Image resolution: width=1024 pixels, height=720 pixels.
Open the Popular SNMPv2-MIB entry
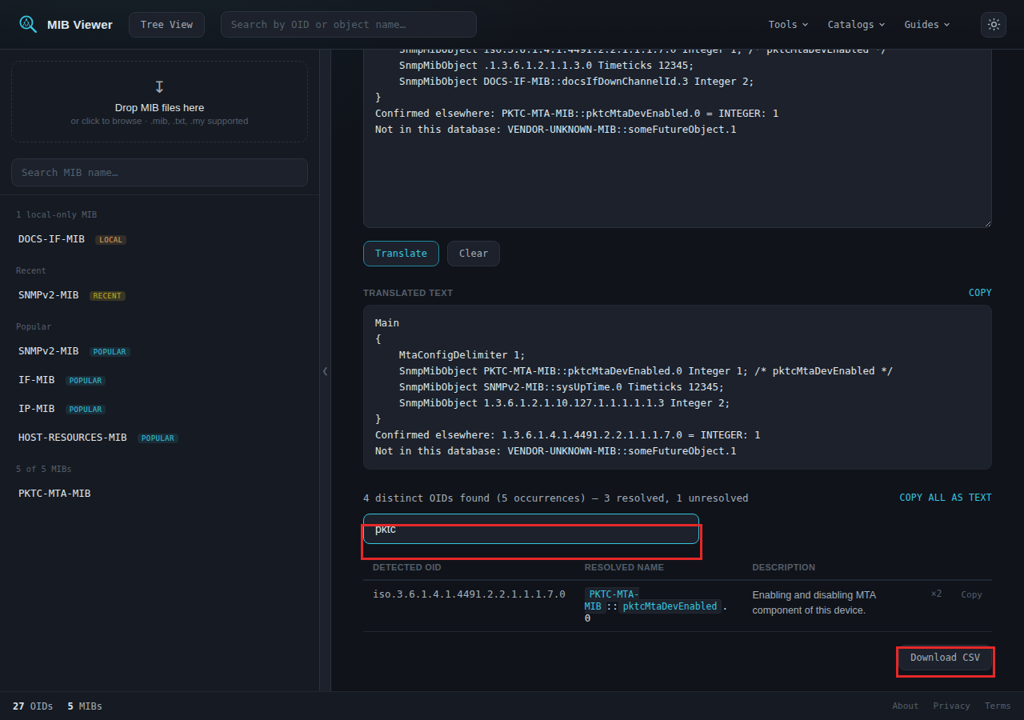(159, 351)
